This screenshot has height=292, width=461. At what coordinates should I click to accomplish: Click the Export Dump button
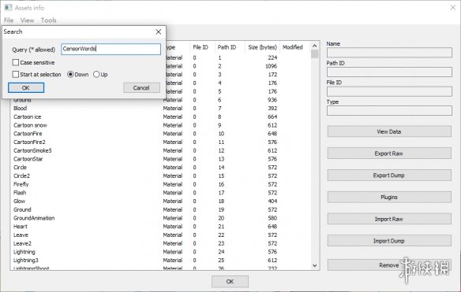[x=389, y=176]
